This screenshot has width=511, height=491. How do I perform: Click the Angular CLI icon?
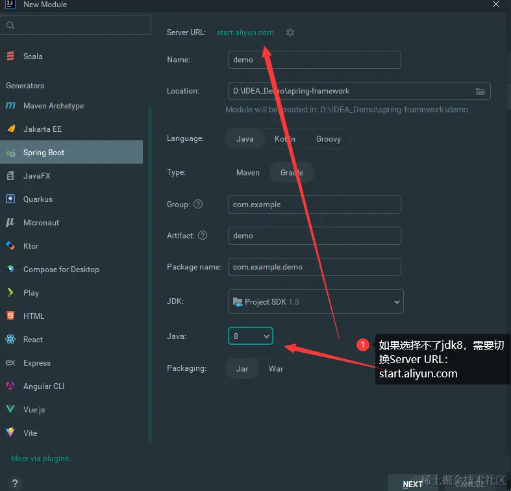[x=10, y=386]
